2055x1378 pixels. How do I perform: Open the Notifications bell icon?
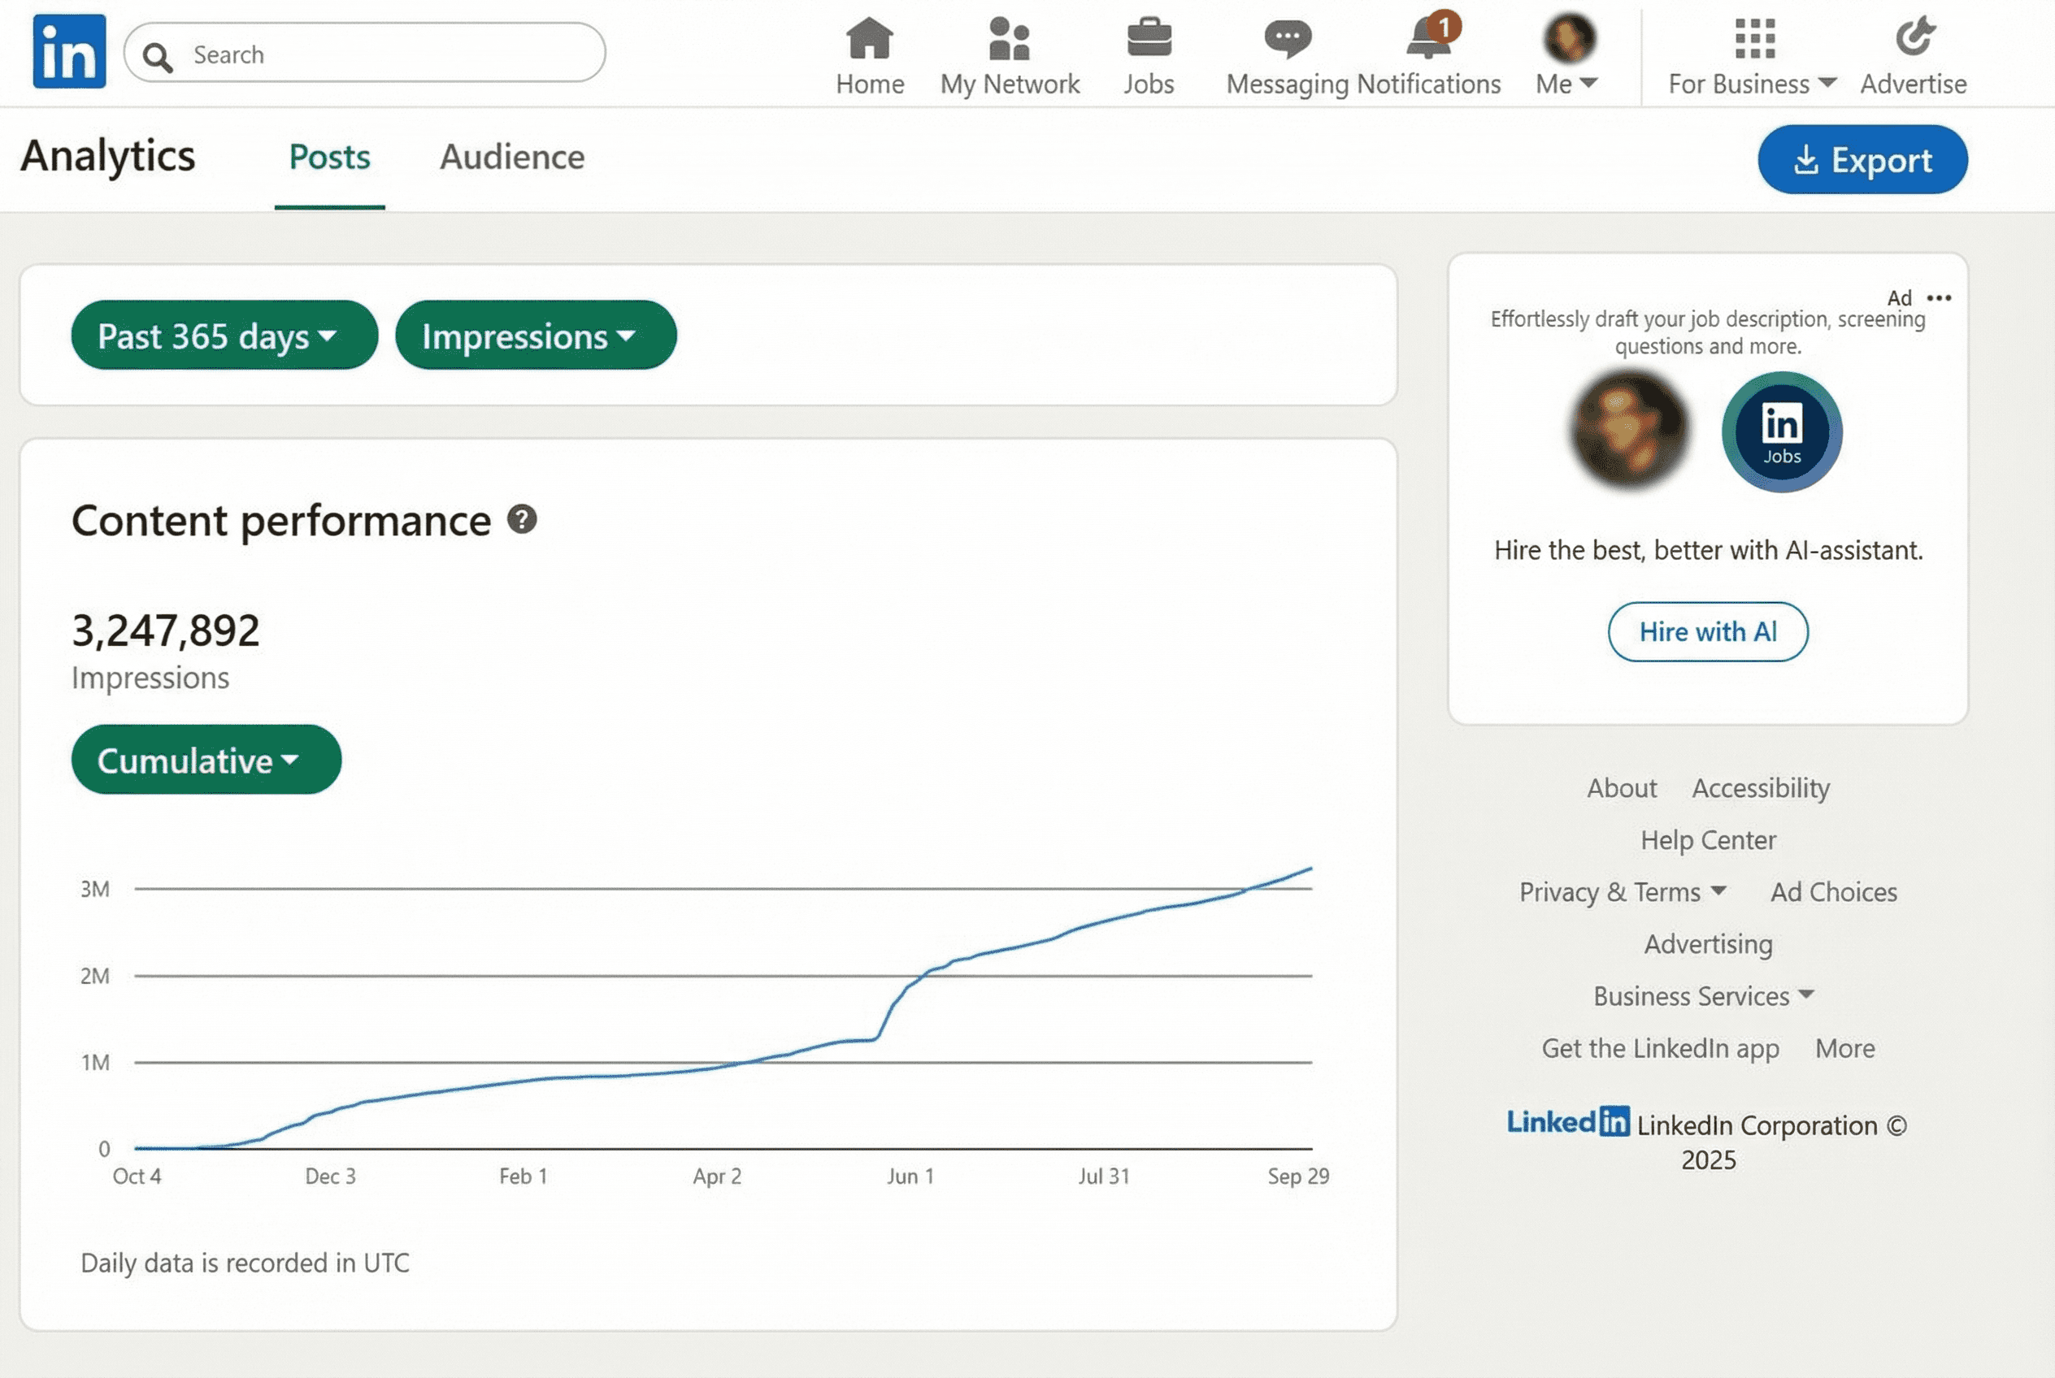[1429, 40]
